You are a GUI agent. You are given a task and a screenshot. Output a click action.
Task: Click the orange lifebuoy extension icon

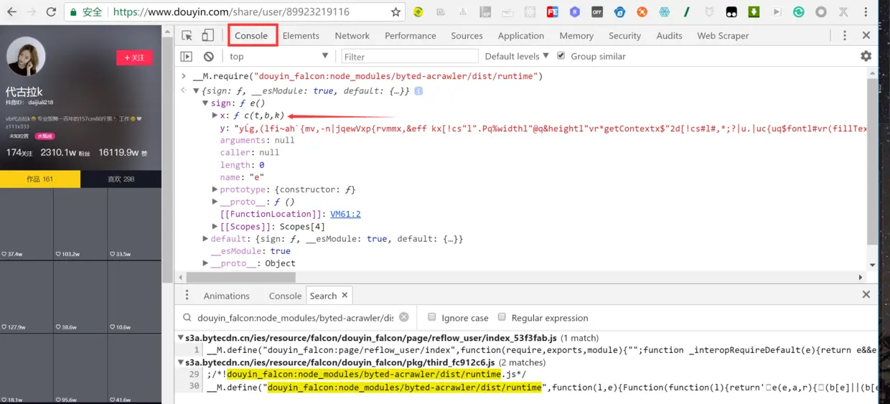pyautogui.click(x=642, y=12)
